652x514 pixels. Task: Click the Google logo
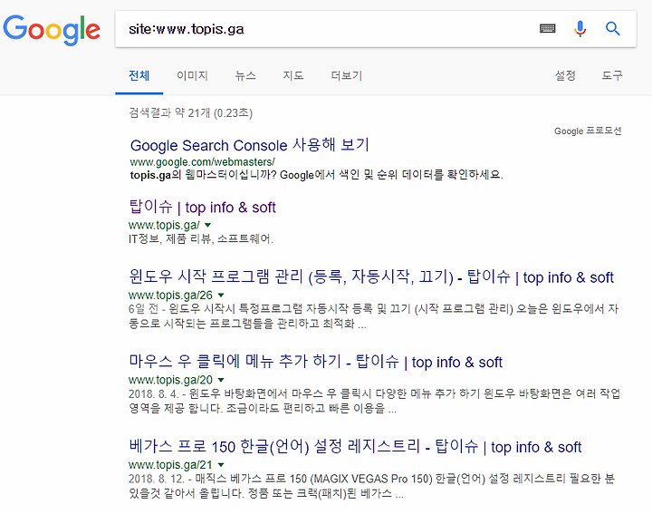(52, 30)
